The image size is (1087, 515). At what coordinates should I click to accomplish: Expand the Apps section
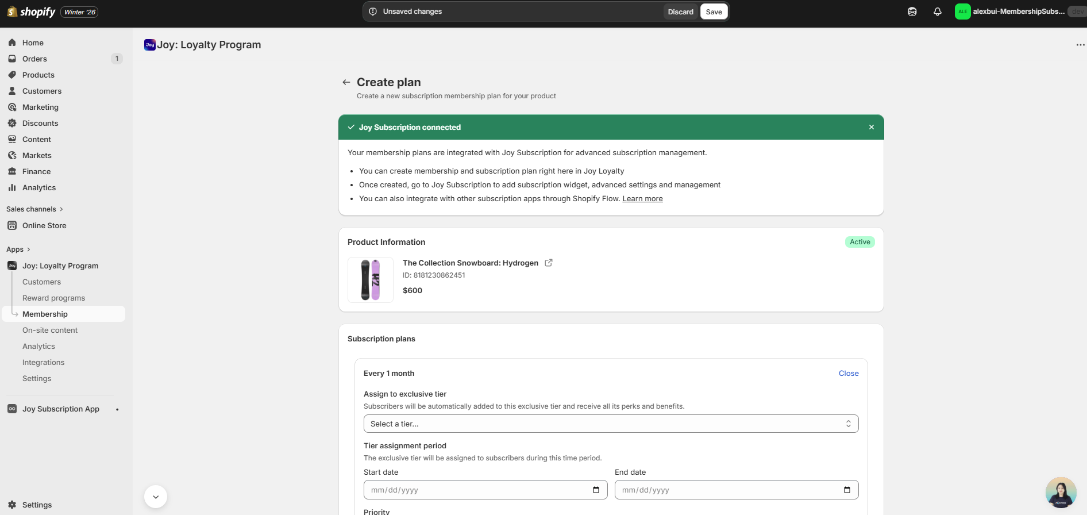coord(18,249)
